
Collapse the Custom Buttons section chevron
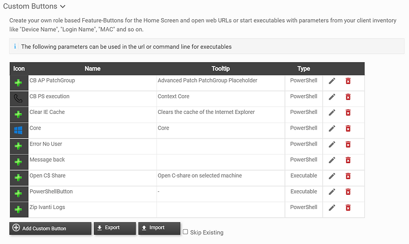point(63,6)
